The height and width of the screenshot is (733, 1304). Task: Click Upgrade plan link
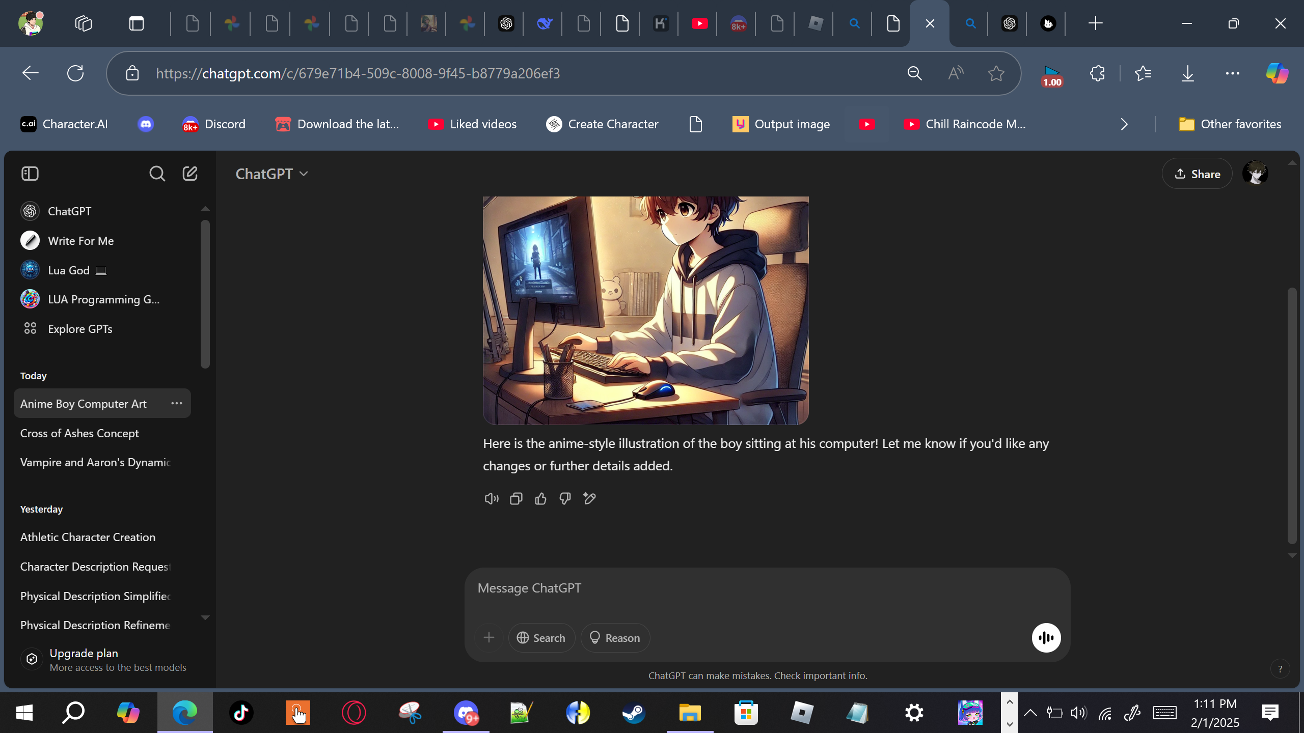coord(84,653)
